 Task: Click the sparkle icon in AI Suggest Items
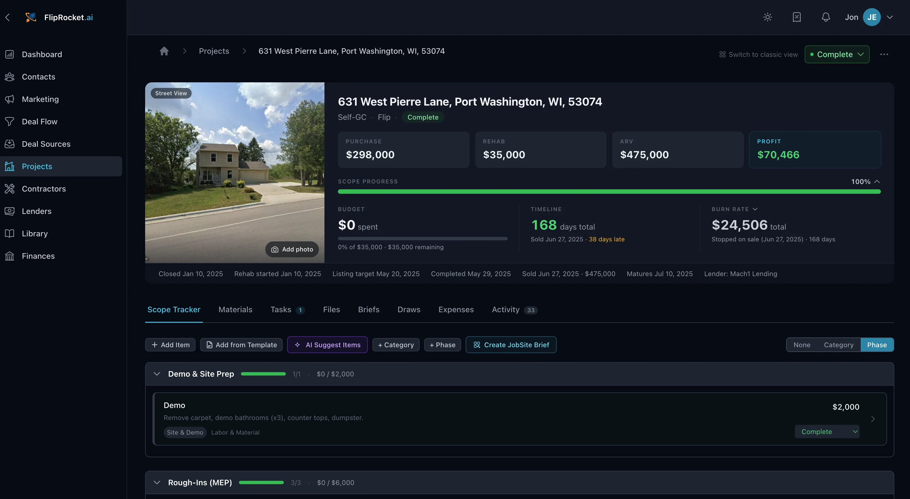[x=298, y=345]
